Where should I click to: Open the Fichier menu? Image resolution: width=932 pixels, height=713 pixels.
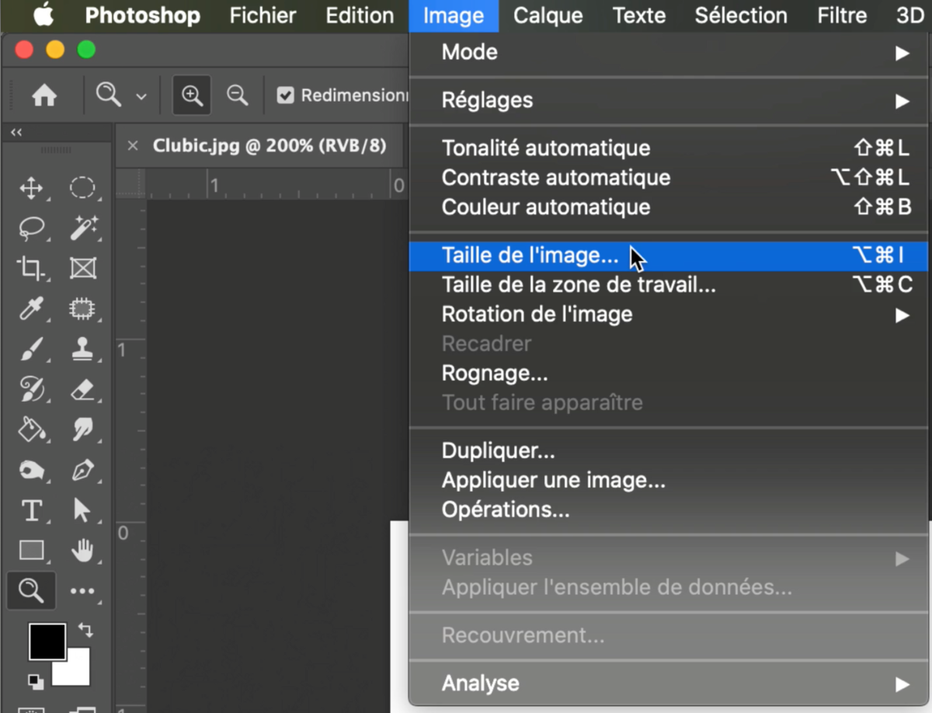(x=263, y=16)
